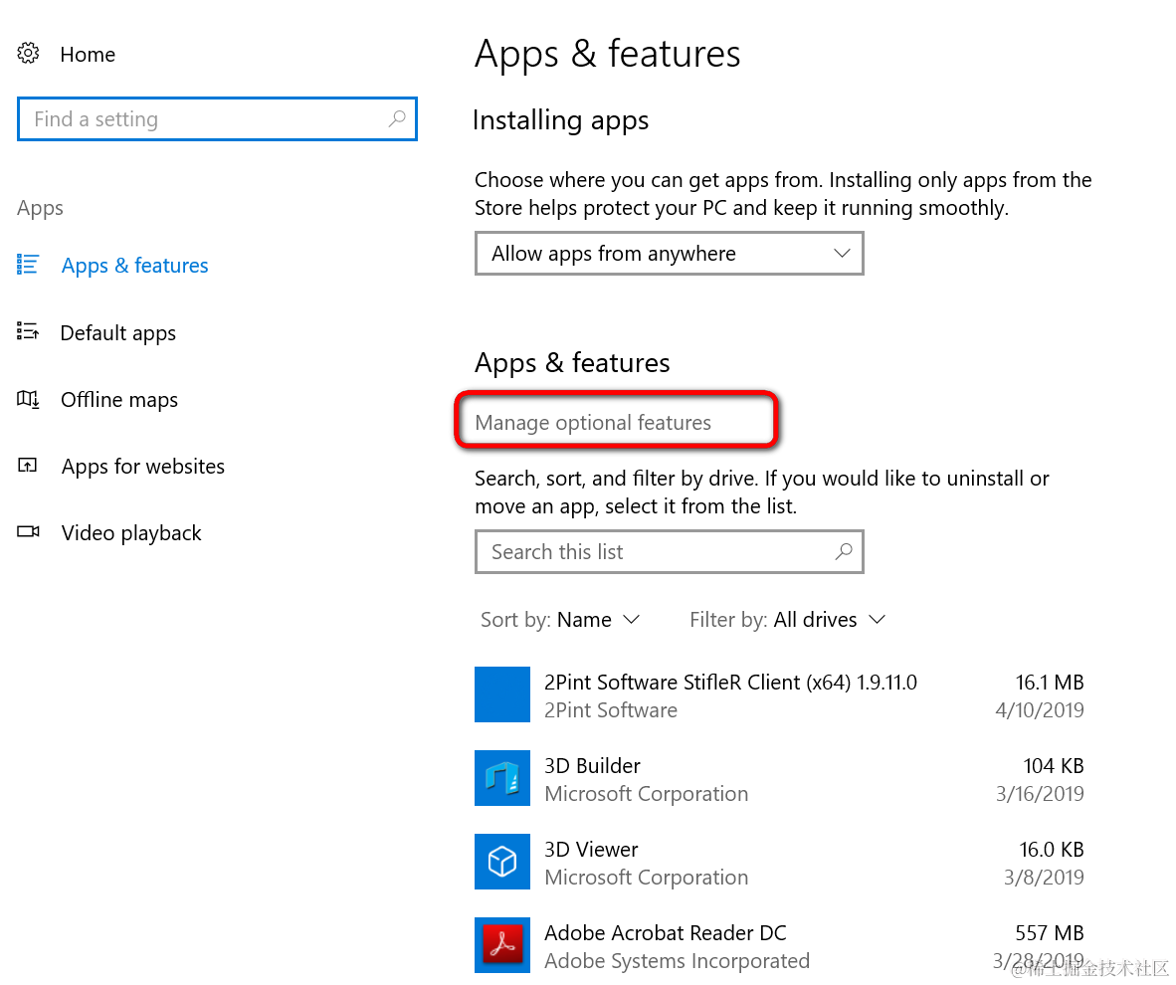Click the 16.1 MB size value
The image size is (1176, 985).
[x=1050, y=683]
